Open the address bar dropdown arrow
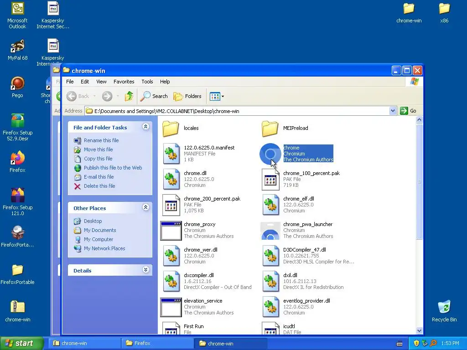 [393, 111]
